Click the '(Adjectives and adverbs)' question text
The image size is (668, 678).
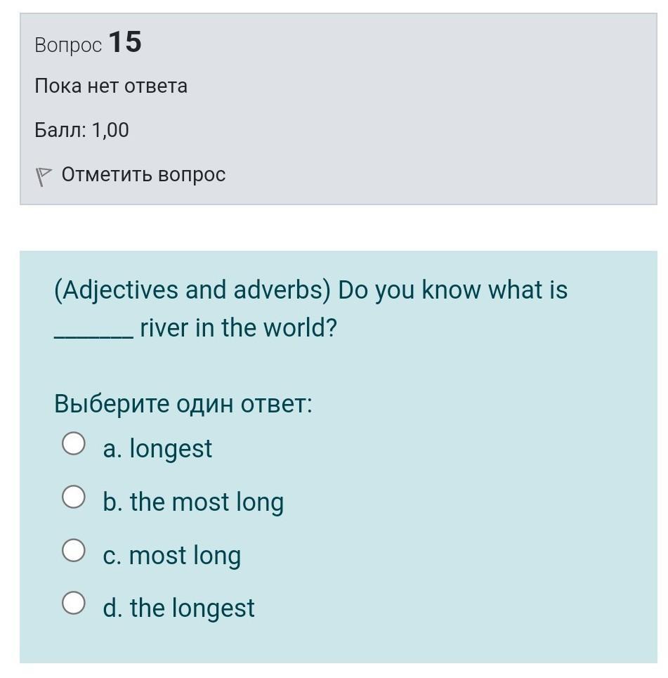pos(192,290)
